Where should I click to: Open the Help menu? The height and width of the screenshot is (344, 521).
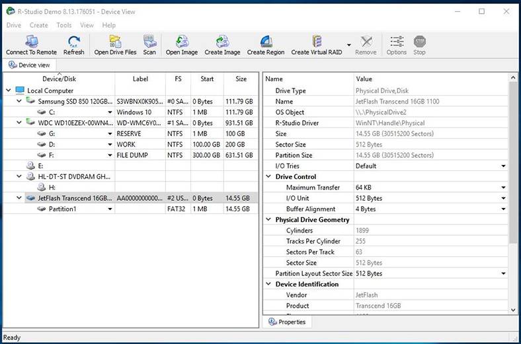(108, 25)
